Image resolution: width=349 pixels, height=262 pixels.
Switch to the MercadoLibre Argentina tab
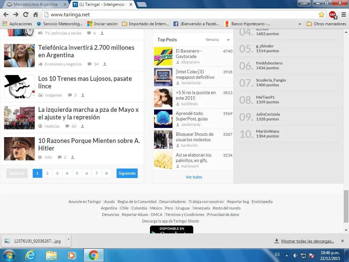tap(35, 4)
